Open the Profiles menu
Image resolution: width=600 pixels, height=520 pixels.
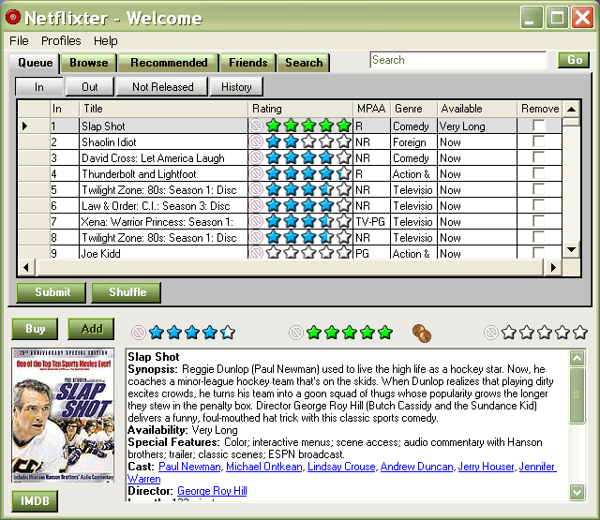click(x=61, y=40)
